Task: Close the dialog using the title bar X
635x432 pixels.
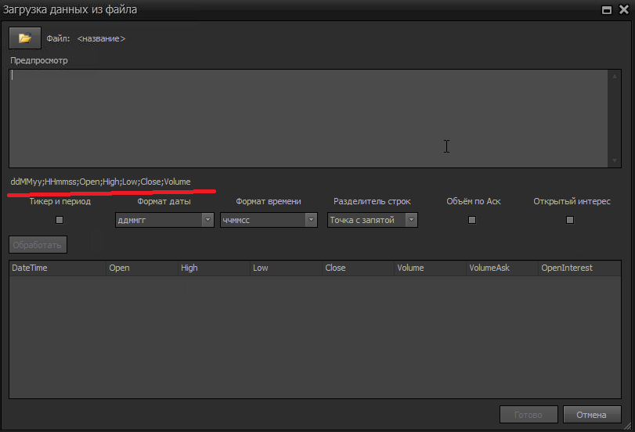Action: pyautogui.click(x=623, y=10)
